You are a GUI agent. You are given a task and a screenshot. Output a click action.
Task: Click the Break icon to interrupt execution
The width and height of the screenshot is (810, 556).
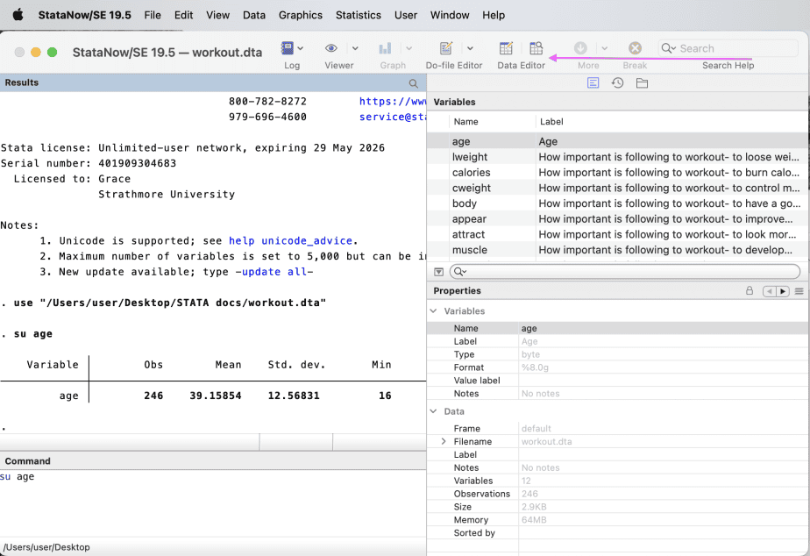point(635,47)
